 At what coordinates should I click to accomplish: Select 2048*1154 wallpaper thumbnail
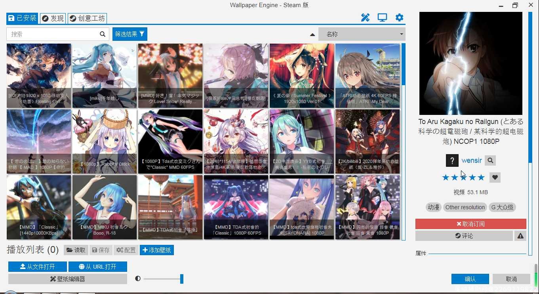tap(236, 141)
